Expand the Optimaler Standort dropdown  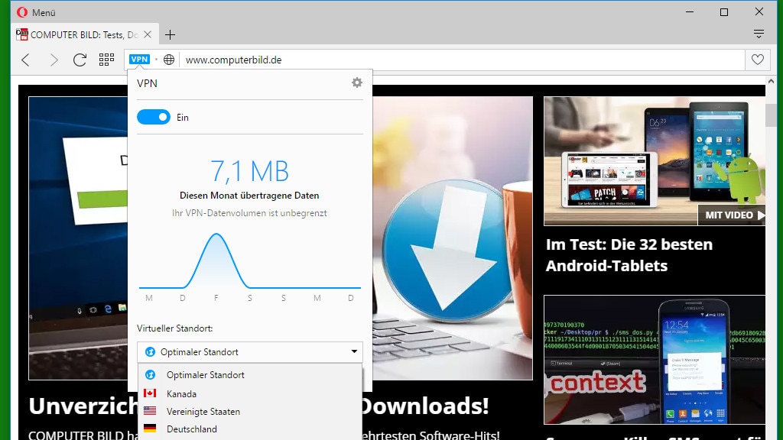[x=250, y=351]
